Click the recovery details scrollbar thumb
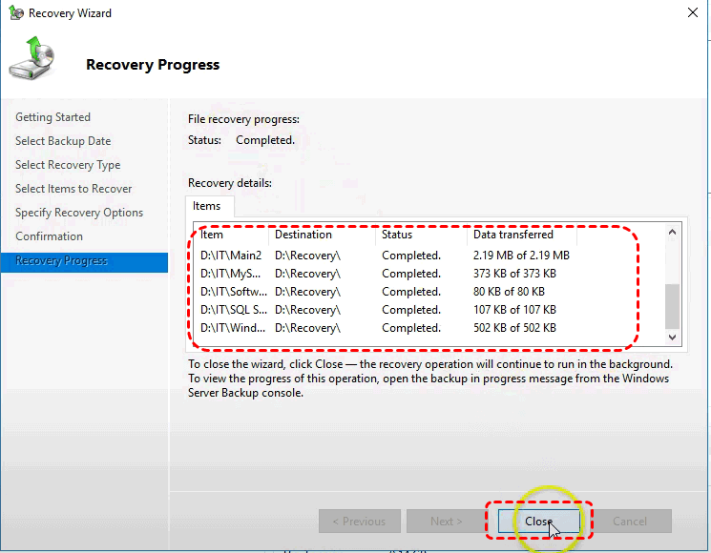The width and height of the screenshot is (711, 553). pyautogui.click(x=673, y=305)
